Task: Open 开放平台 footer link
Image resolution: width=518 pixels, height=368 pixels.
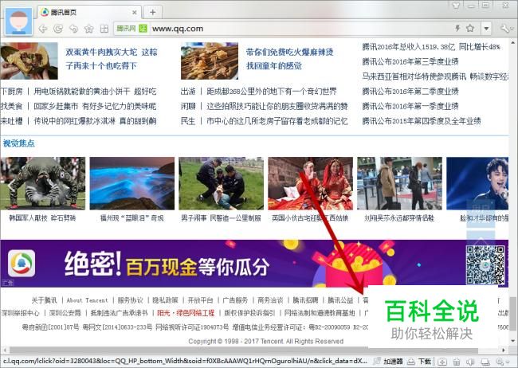Action: [x=200, y=300]
